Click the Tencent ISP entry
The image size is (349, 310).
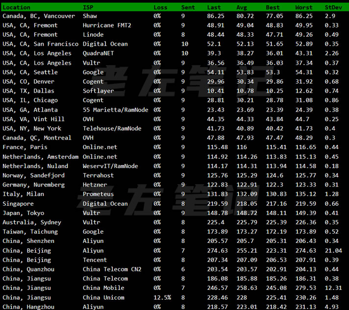pos(95,260)
